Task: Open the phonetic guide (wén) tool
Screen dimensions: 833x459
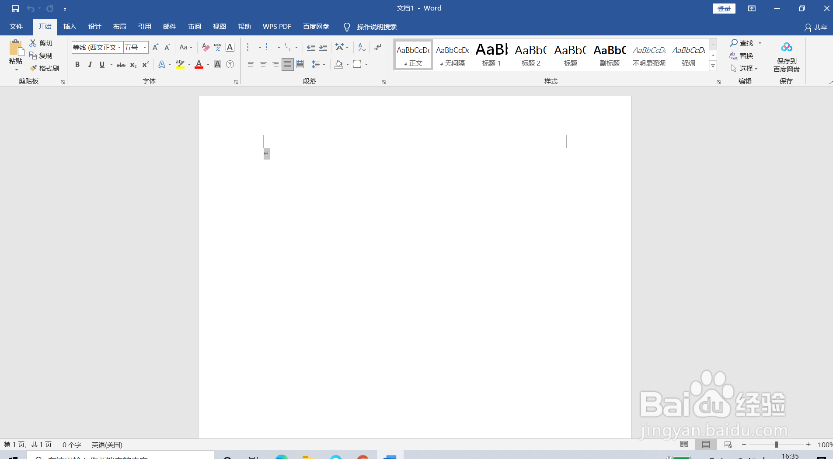Action: 217,47
